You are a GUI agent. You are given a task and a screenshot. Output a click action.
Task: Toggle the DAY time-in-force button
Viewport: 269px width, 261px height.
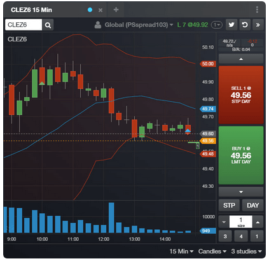coord(252,205)
